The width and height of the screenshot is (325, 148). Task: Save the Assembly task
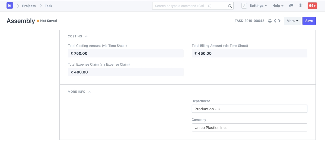[309, 21]
